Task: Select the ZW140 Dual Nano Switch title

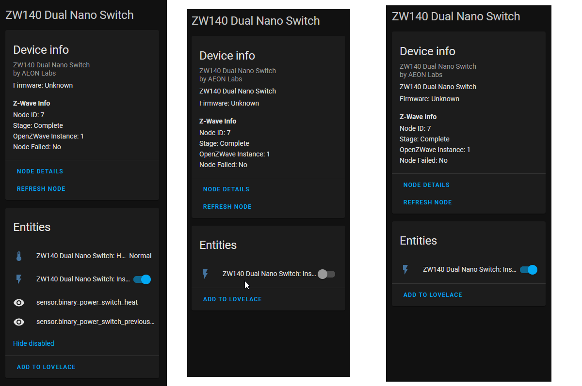Action: [69, 15]
